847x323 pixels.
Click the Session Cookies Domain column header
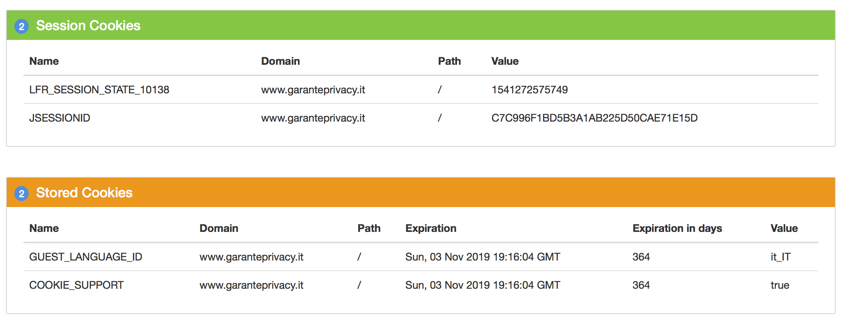point(280,61)
